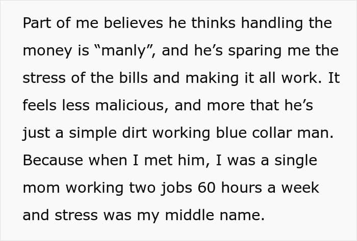Click the word "sparing"
Viewport: 357px width, 241px height.
[255, 51]
